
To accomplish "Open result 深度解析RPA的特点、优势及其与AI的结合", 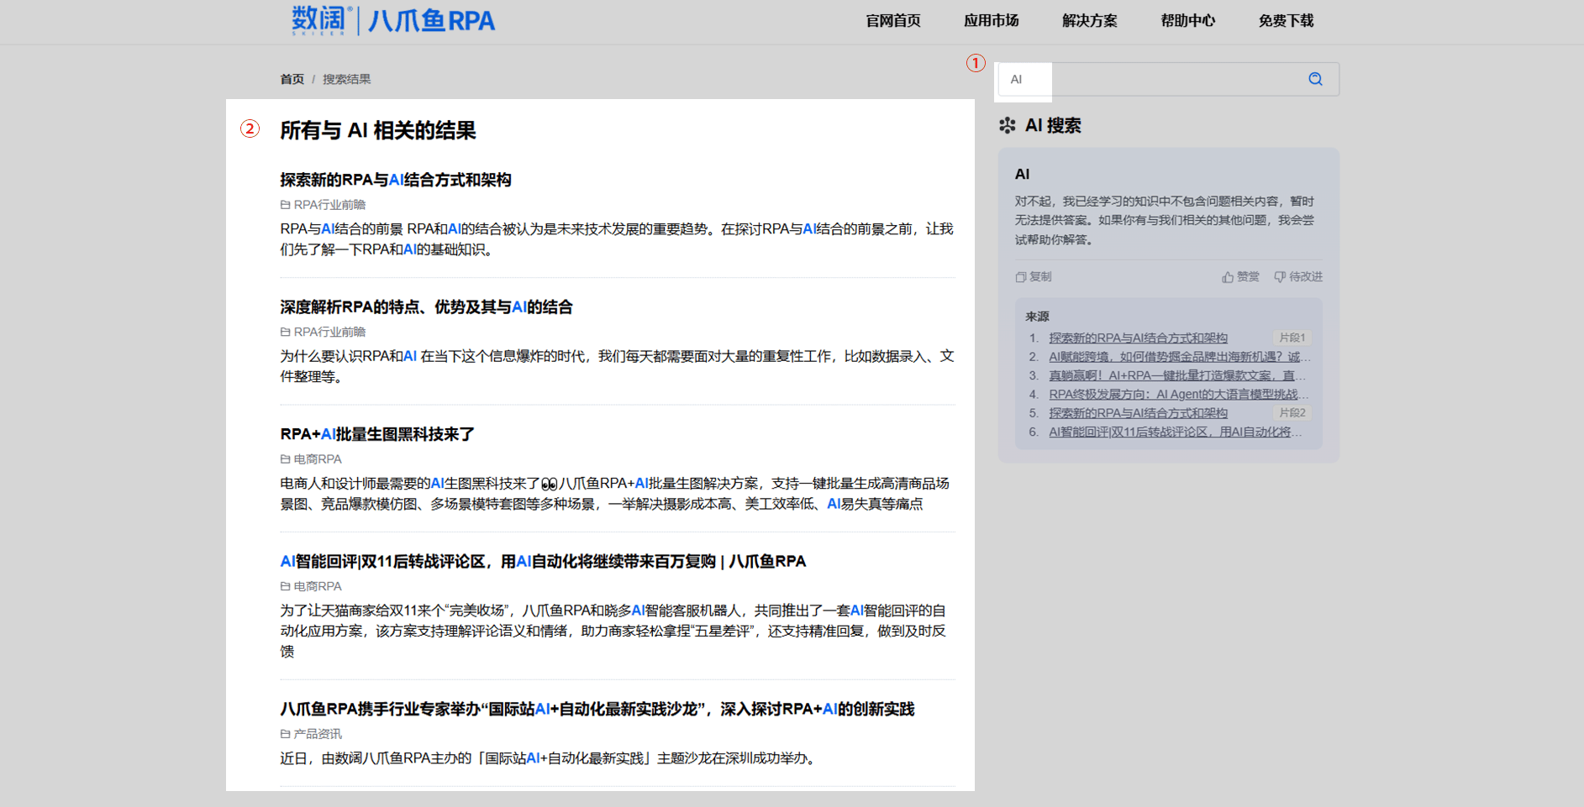I will pos(426,307).
